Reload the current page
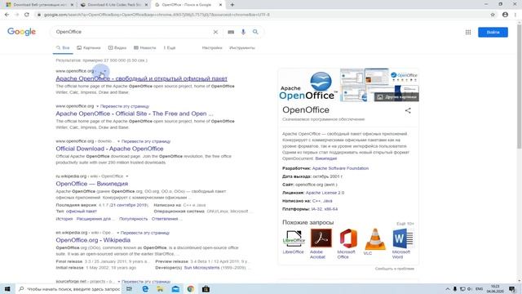Viewport: 522px width, 294px height. pyautogui.click(x=27, y=15)
